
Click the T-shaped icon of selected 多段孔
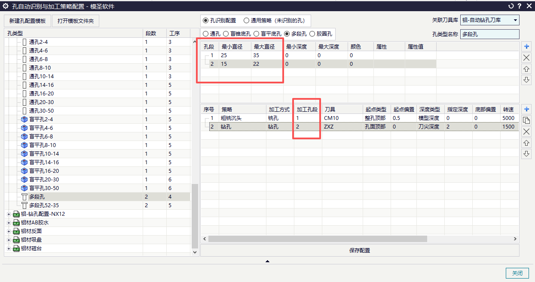24,196
